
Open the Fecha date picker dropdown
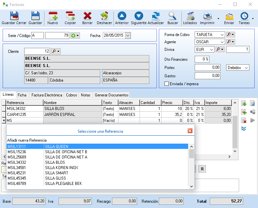pos(128,35)
